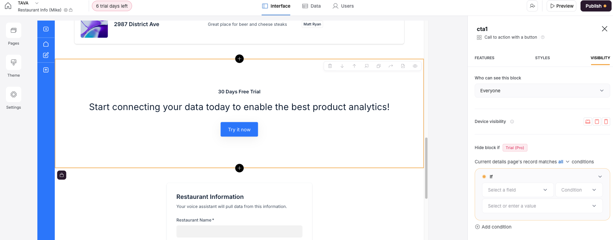This screenshot has height=240, width=613.
Task: Move the block down with arrow icon
Action: coord(342,66)
